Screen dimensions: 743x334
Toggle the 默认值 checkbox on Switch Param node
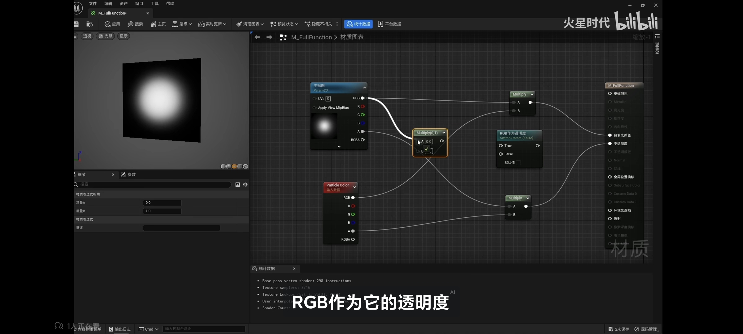519,163
